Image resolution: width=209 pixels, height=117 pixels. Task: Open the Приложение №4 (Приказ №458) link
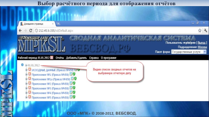click(50, 93)
